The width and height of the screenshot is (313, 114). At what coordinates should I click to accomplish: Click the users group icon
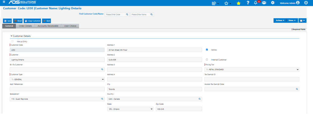pyautogui.click(x=264, y=3)
